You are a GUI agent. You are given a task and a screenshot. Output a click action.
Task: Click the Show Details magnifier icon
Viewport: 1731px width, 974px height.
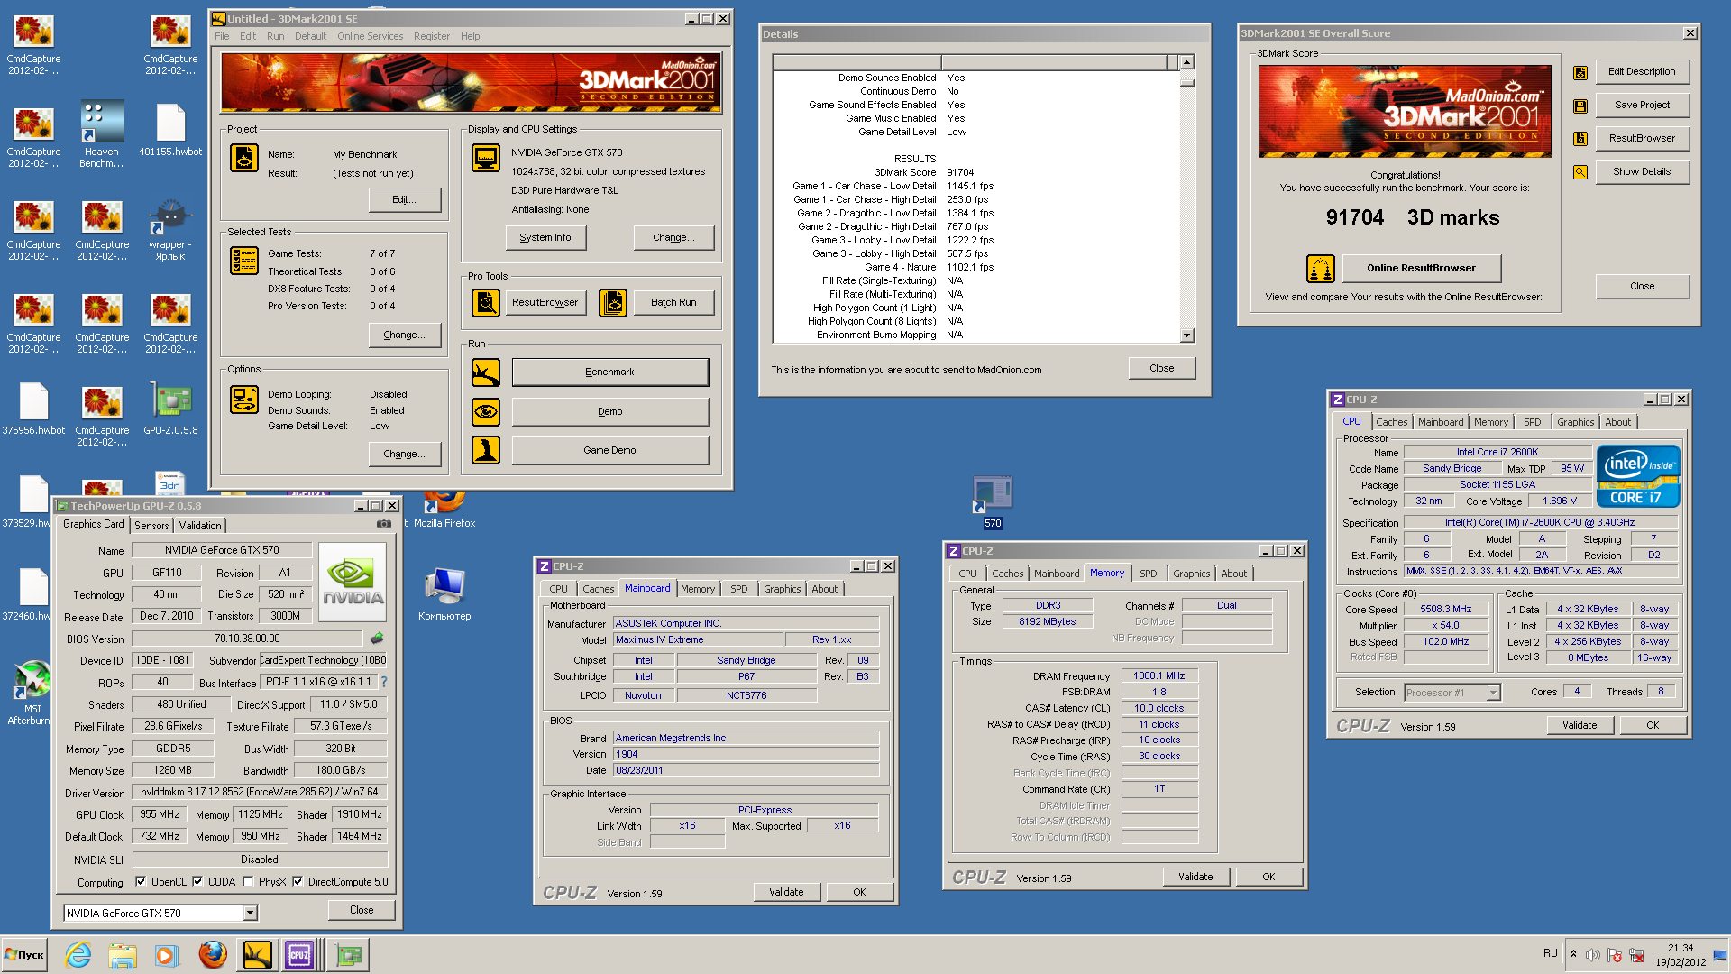1580,172
